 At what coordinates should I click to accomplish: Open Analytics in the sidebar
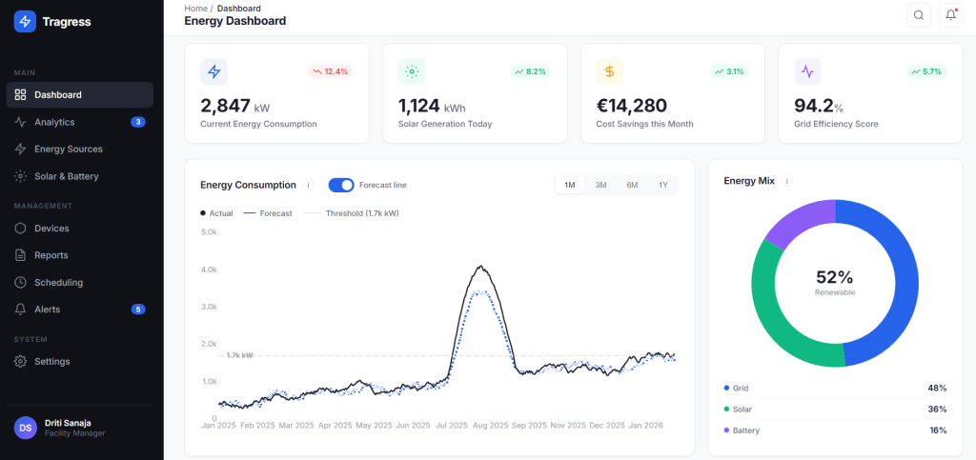click(54, 122)
